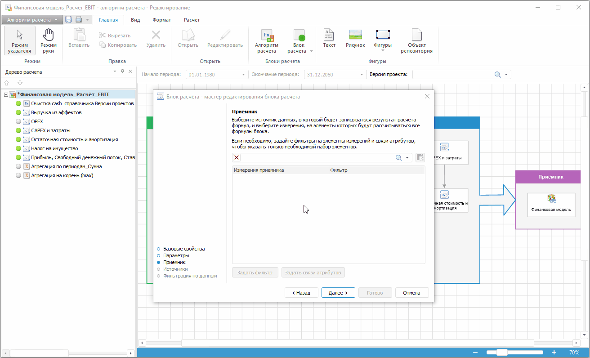Toggle gray status circle next to OPEX

pos(18,121)
